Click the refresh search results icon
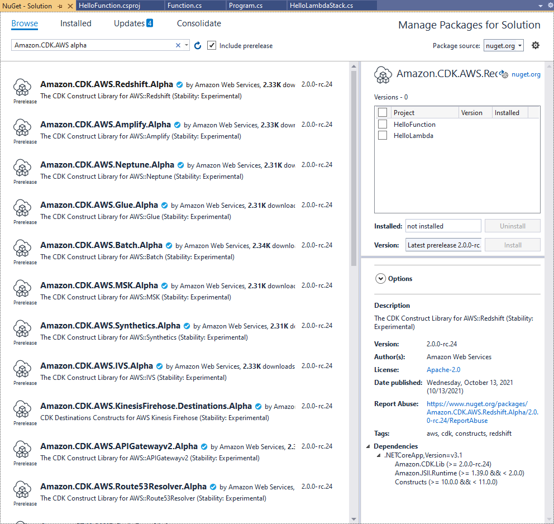 coord(197,45)
